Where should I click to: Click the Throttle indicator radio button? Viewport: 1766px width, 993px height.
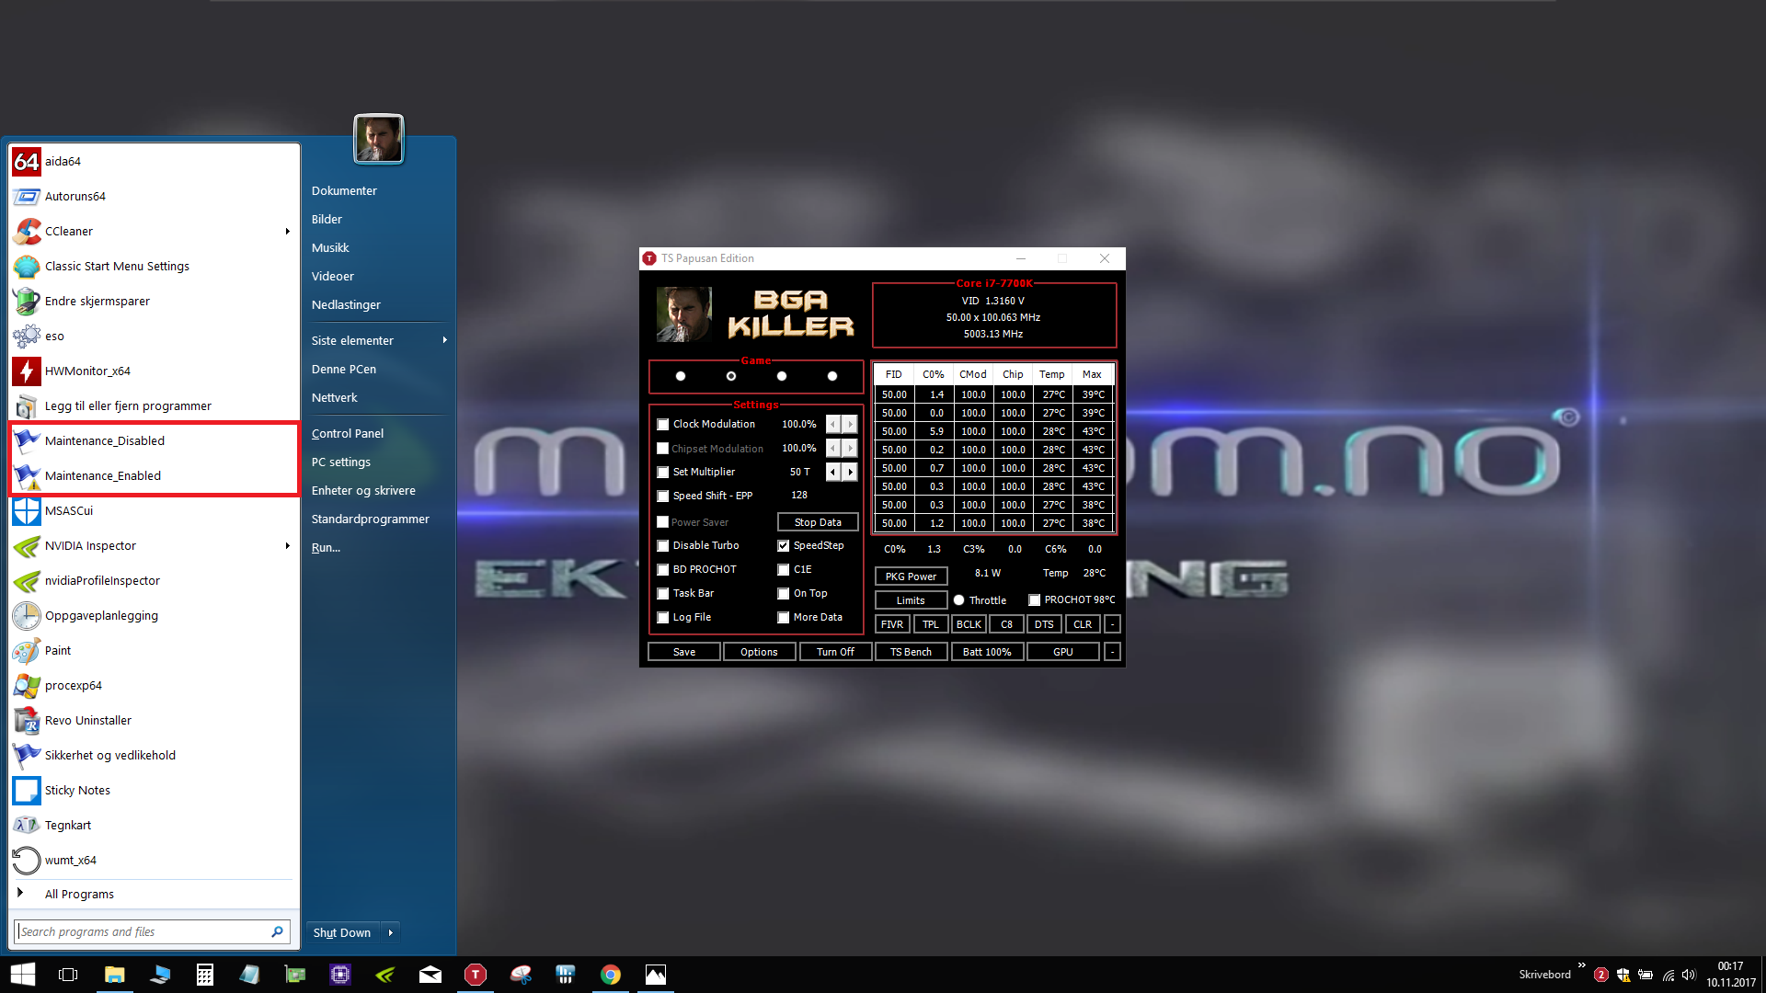pyautogui.click(x=958, y=600)
